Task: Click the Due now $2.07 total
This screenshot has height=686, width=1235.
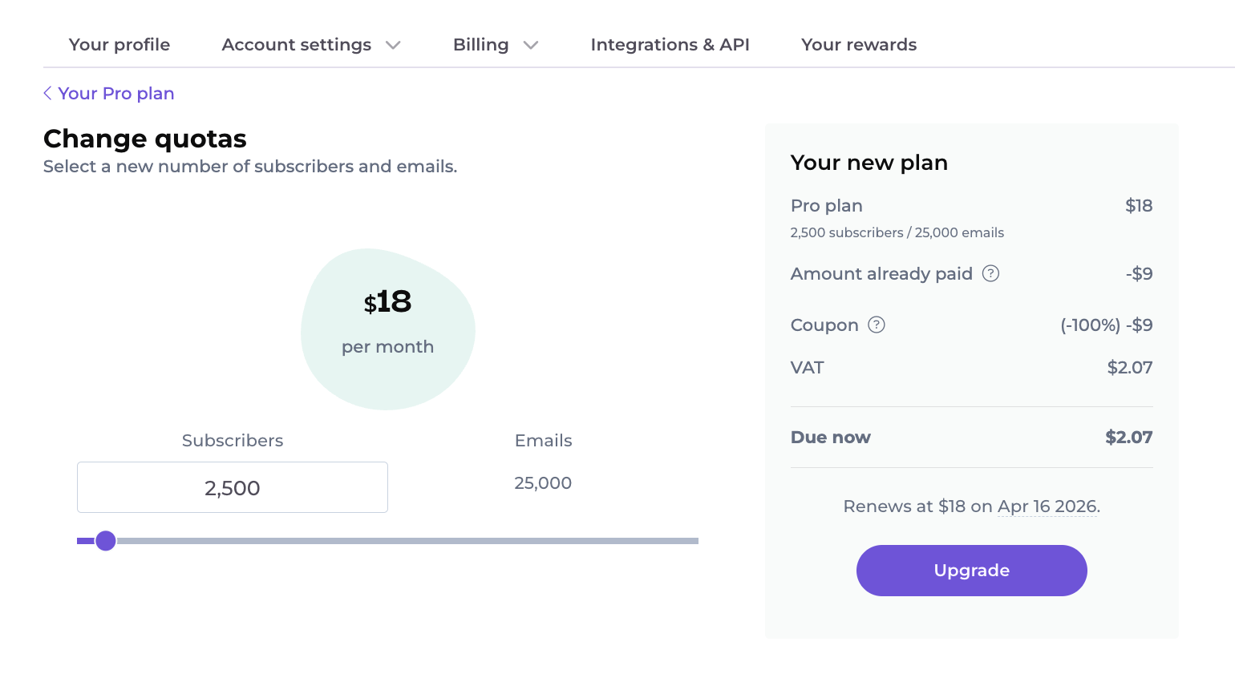Action: [x=1128, y=438]
